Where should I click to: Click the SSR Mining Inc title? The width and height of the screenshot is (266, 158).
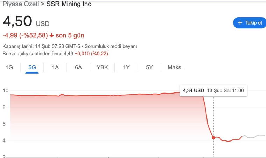69,4
